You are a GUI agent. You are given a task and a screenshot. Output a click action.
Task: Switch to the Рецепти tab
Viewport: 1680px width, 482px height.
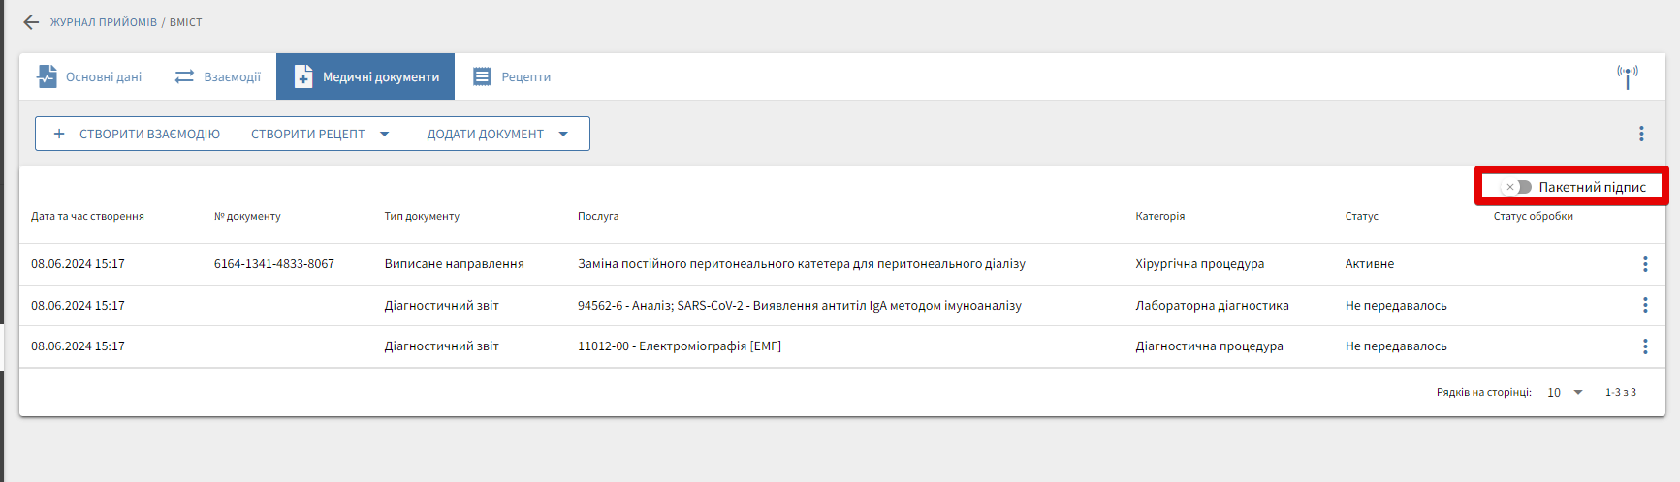point(512,76)
